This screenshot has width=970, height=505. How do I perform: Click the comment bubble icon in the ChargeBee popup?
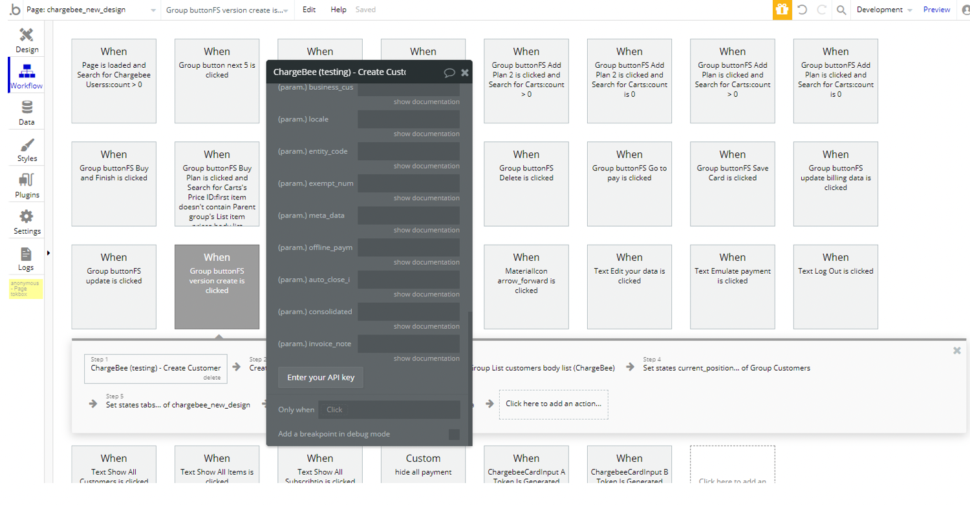[449, 72]
